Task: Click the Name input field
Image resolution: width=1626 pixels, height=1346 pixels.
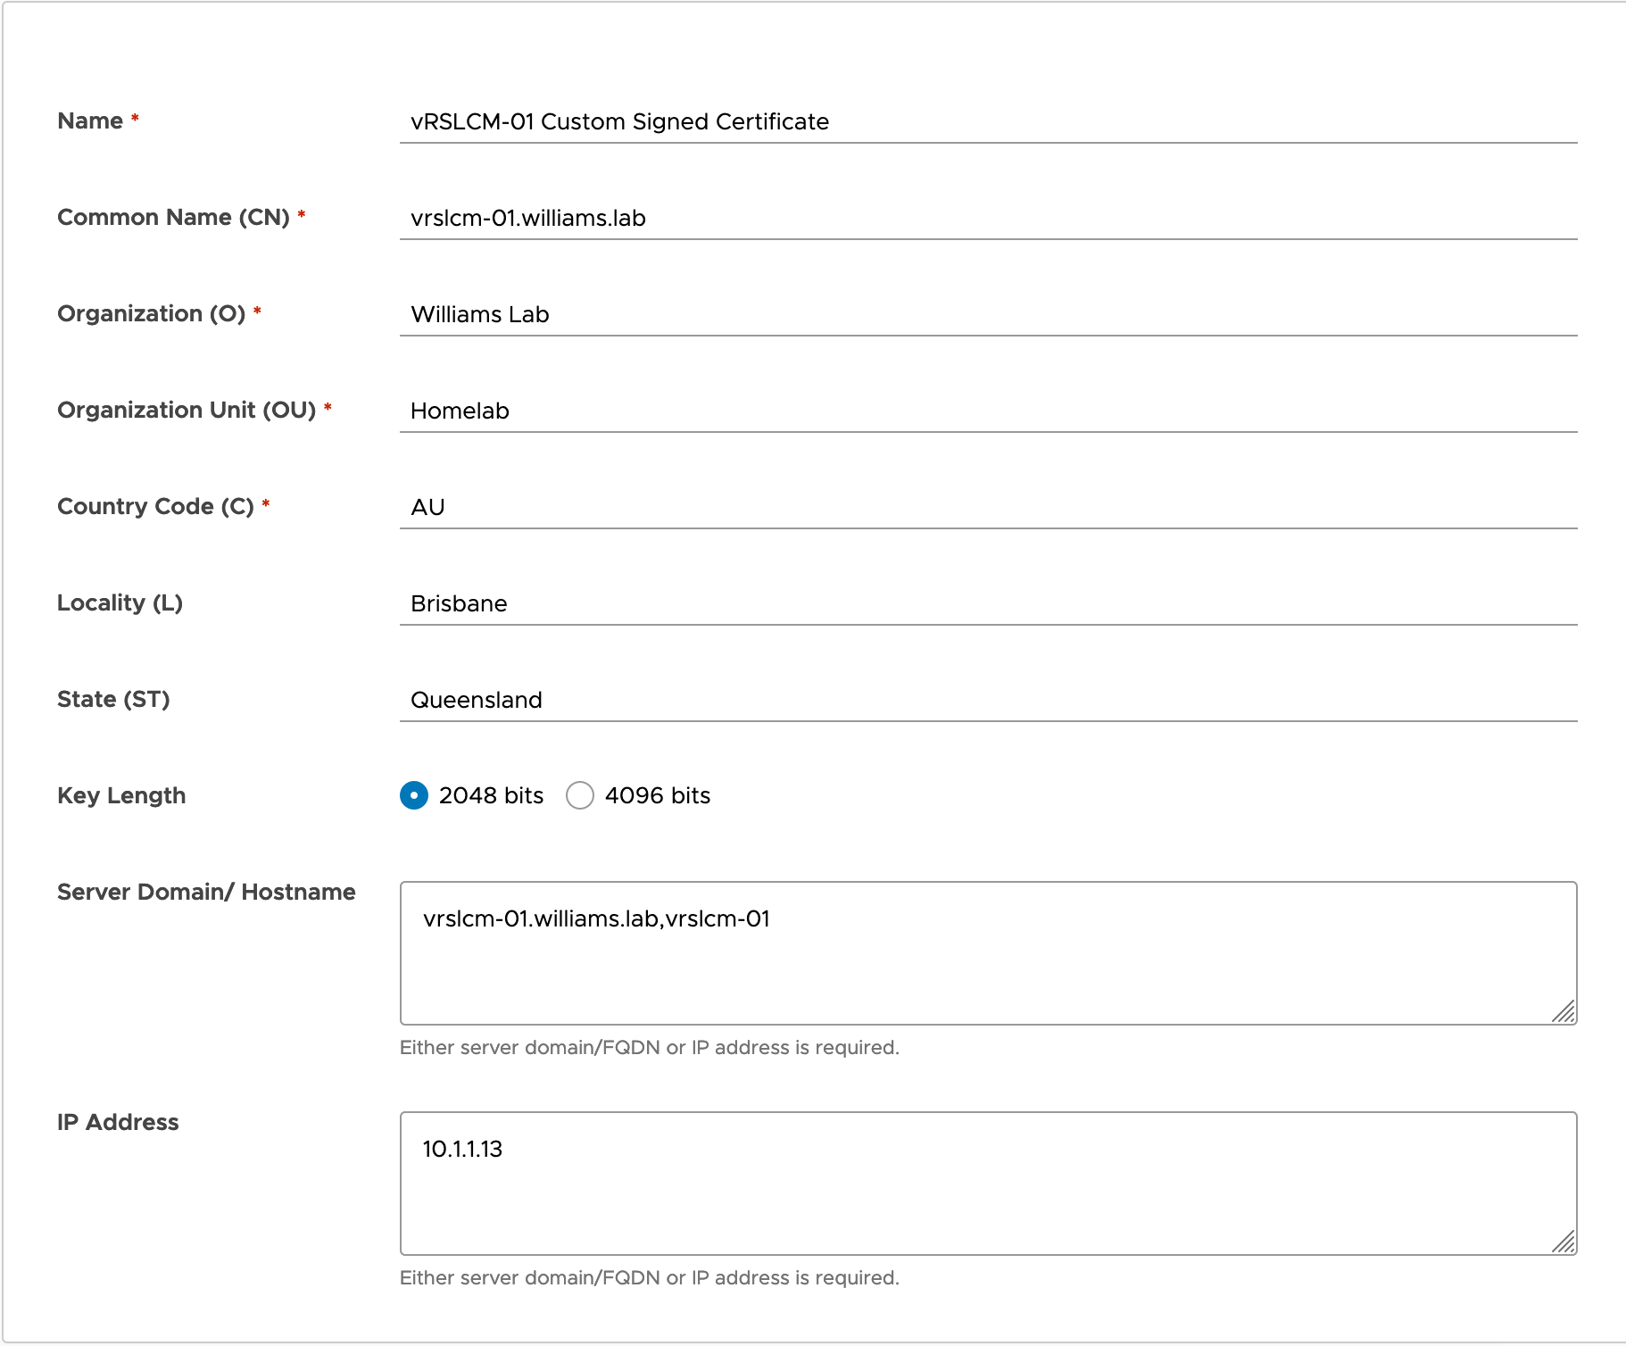Action: coord(988,121)
